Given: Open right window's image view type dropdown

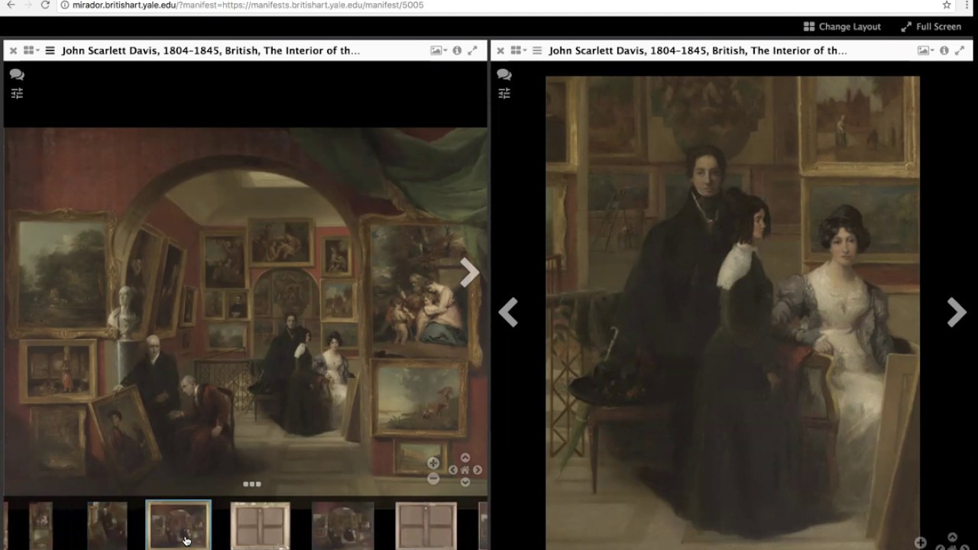Looking at the screenshot, I should click(926, 50).
